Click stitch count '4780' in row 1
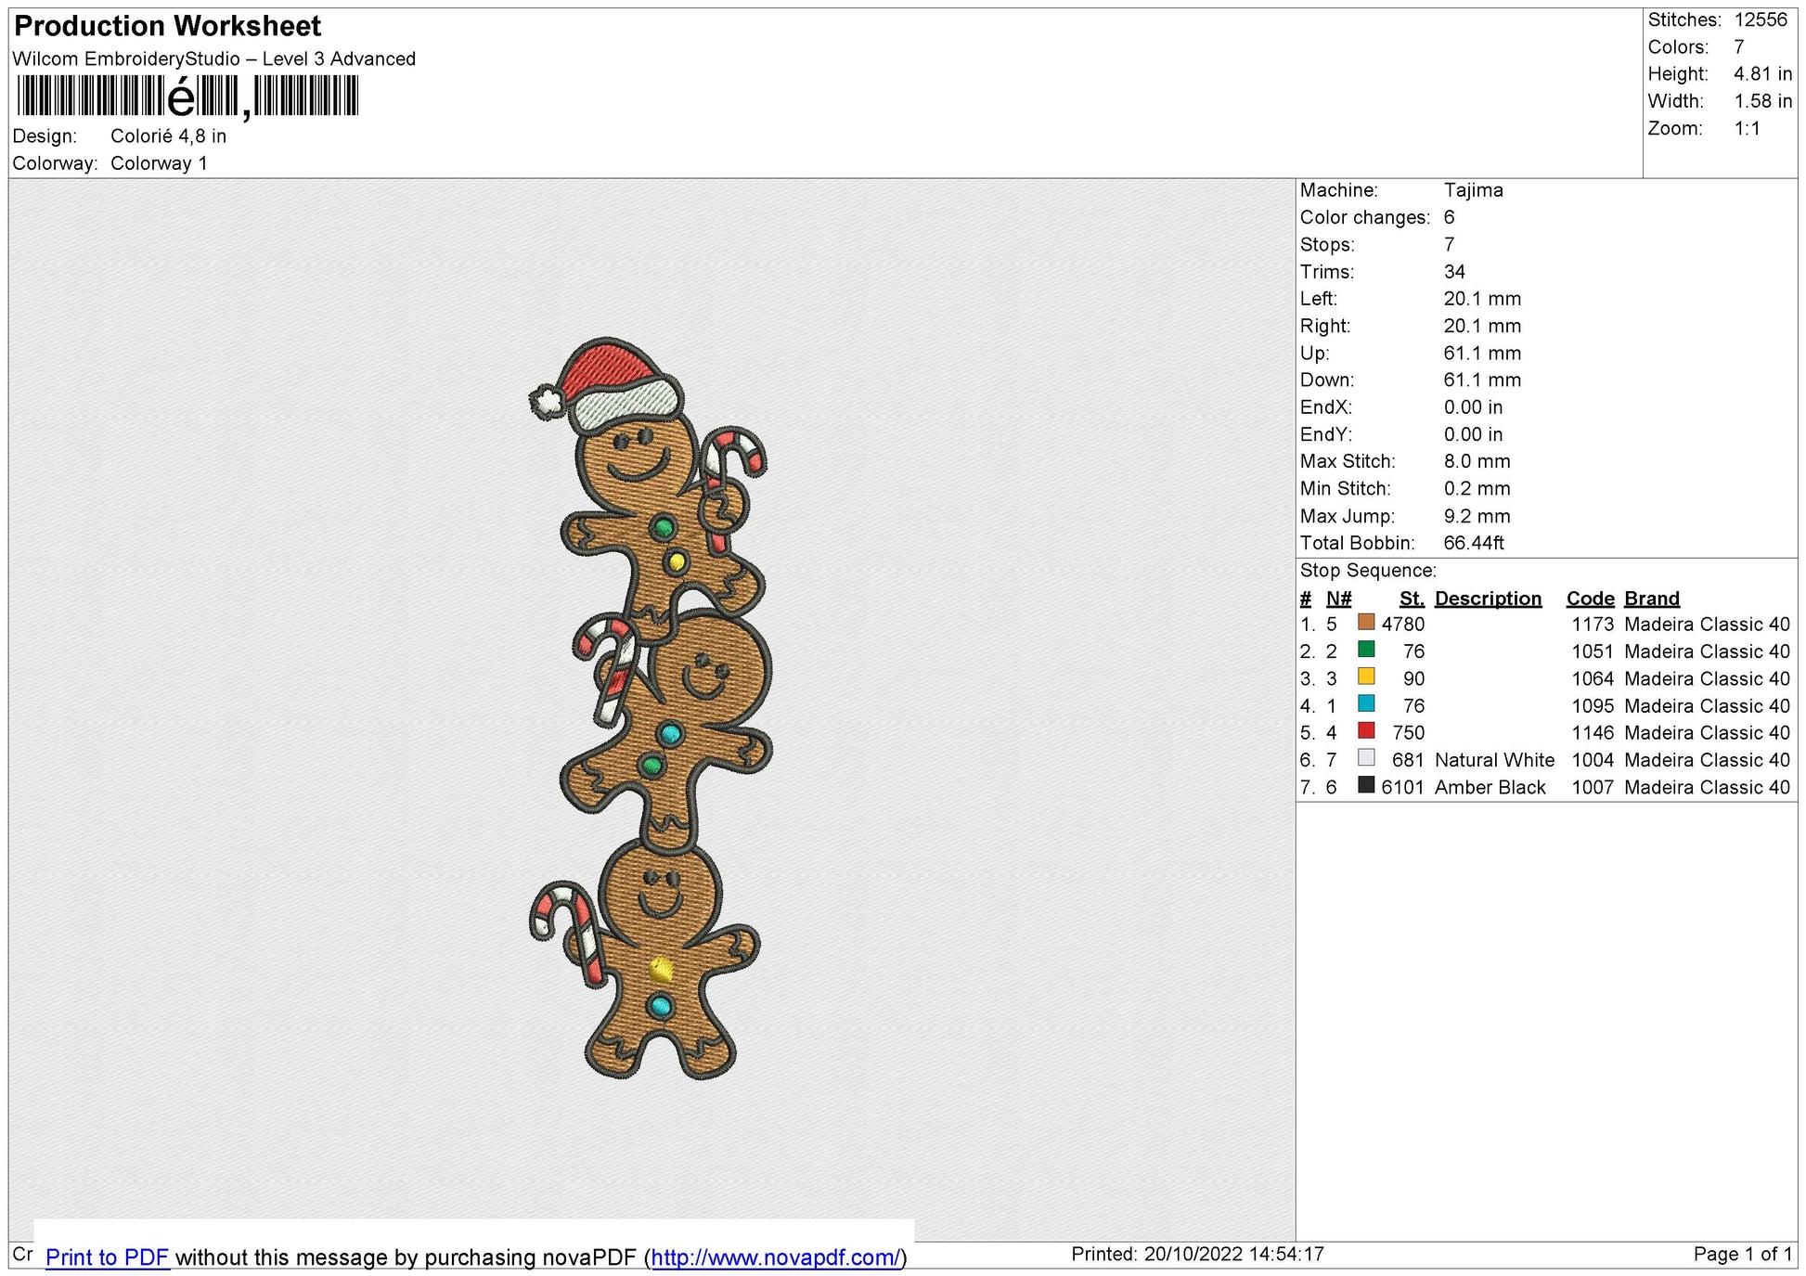The width and height of the screenshot is (1806, 1276). (x=1402, y=625)
